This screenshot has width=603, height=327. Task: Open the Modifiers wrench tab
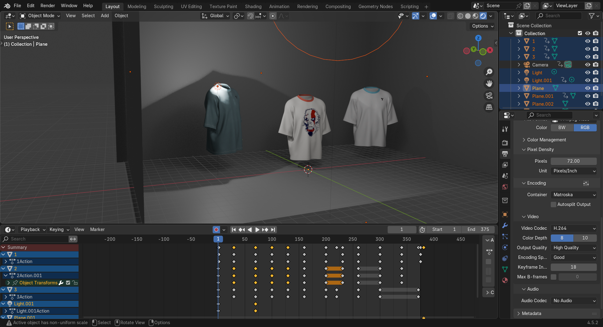coord(505,225)
